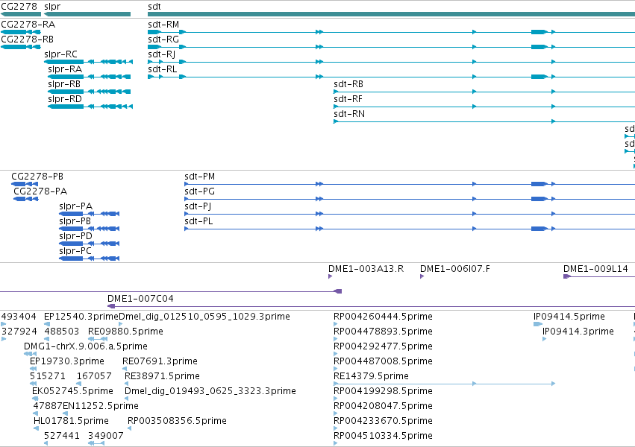The height and width of the screenshot is (447, 635).
Task: Select EST EP12540.3prime
Action: [81, 317]
